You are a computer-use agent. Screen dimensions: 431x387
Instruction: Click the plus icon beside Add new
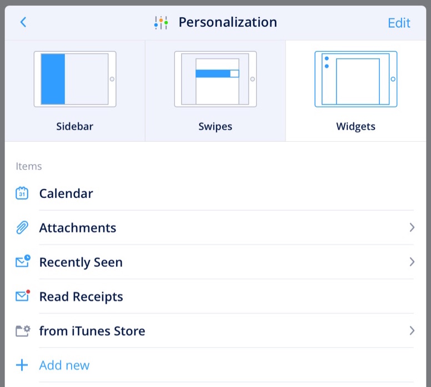pyautogui.click(x=22, y=365)
